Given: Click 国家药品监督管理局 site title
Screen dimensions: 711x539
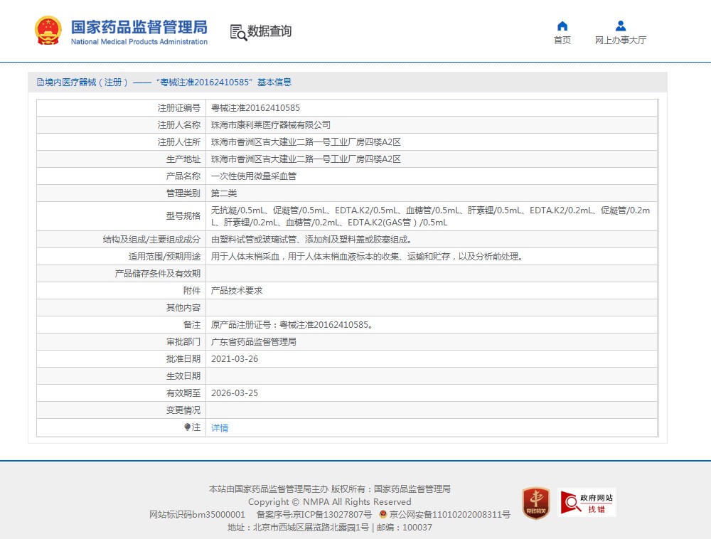Looking at the screenshot, I should tap(139, 27).
